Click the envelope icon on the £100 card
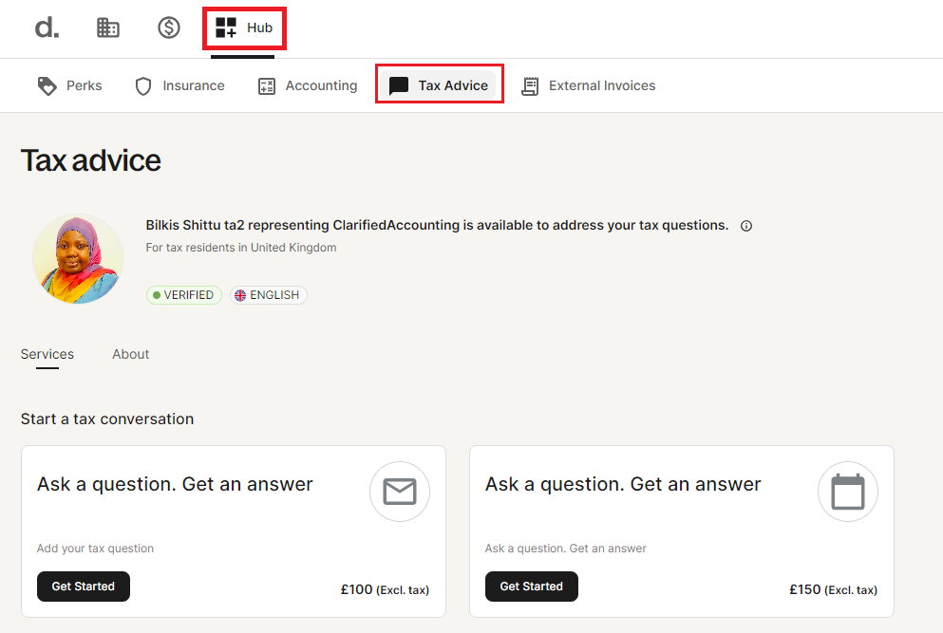 pos(400,492)
